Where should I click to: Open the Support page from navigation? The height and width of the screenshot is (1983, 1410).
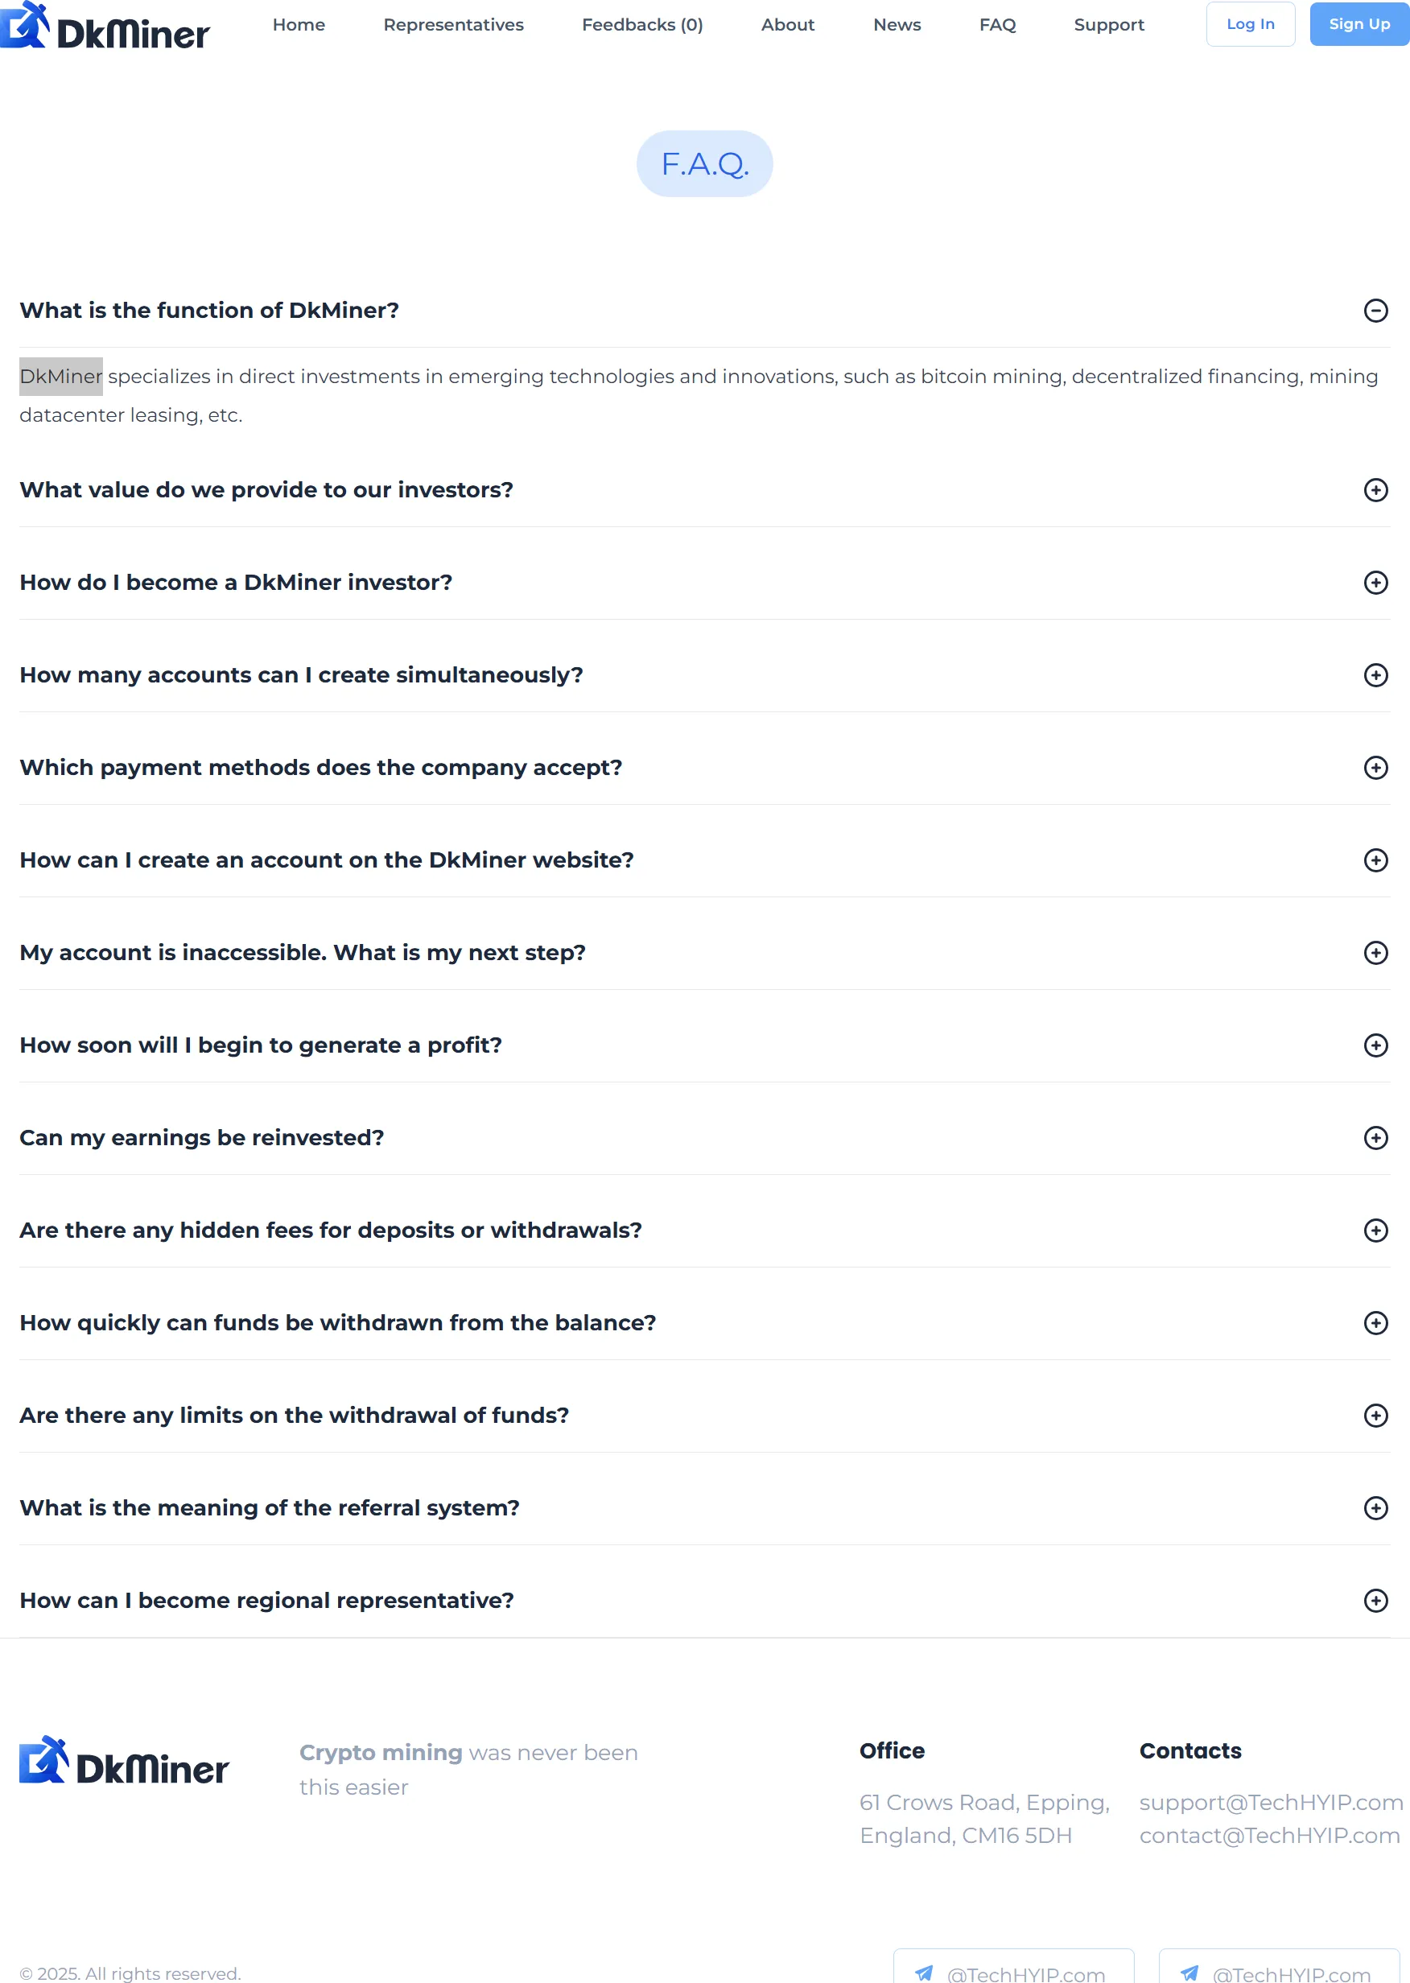pyautogui.click(x=1109, y=24)
